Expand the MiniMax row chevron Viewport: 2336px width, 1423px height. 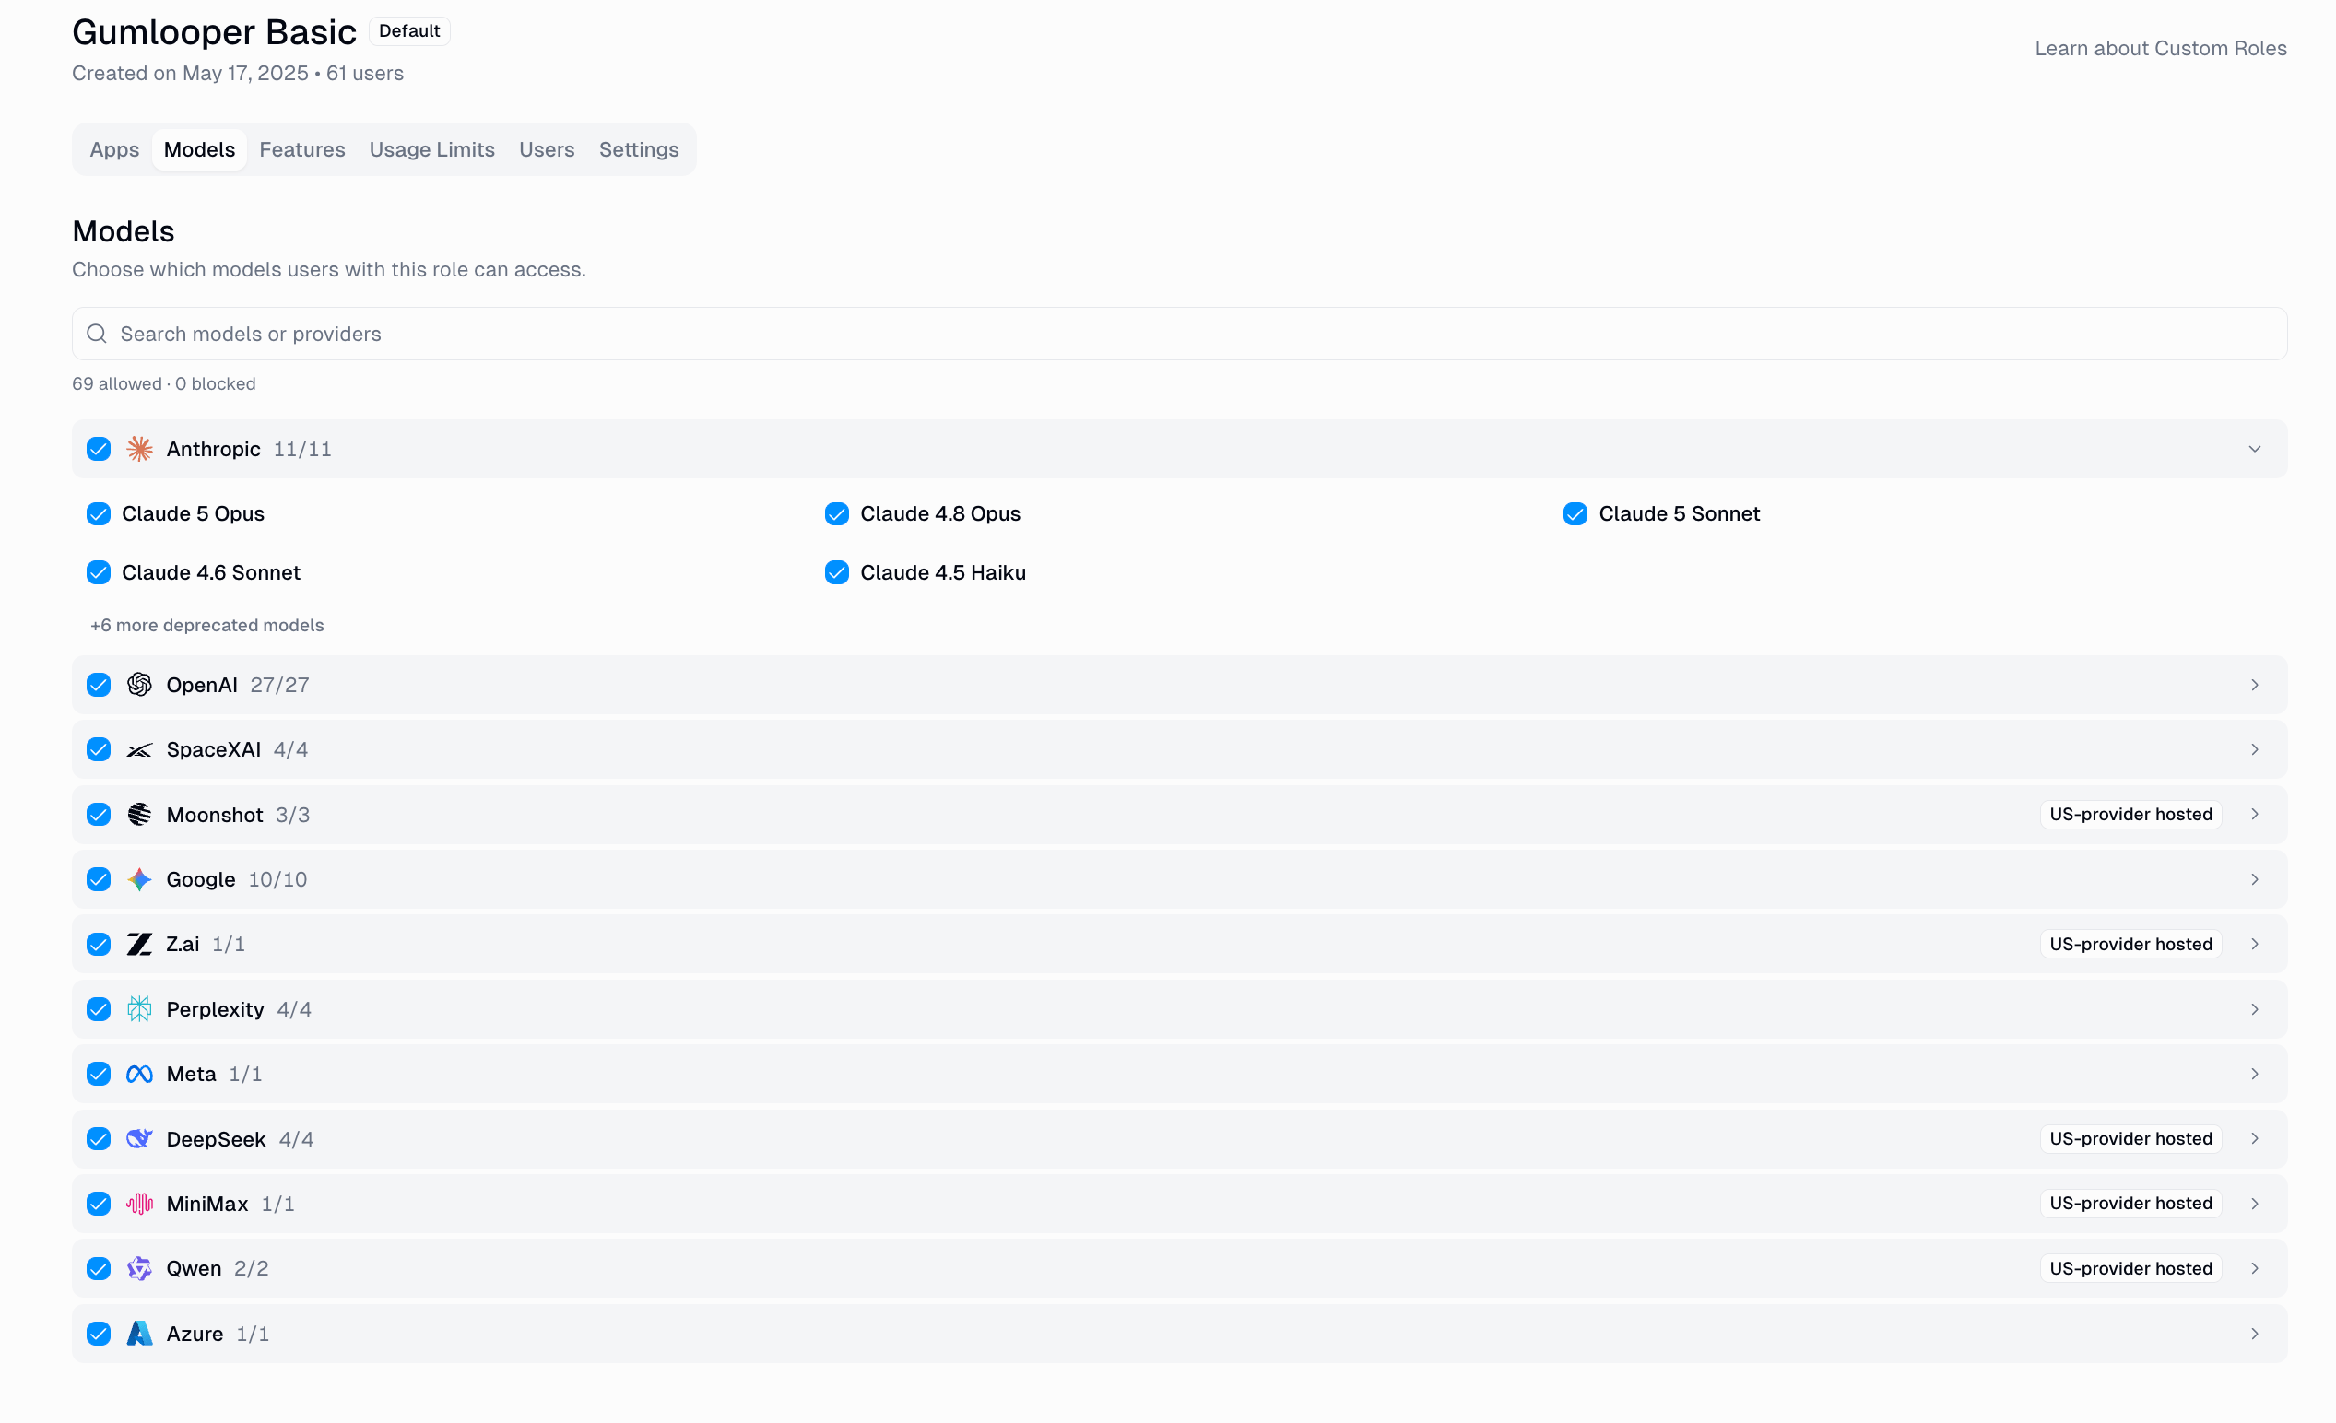(x=2256, y=1204)
